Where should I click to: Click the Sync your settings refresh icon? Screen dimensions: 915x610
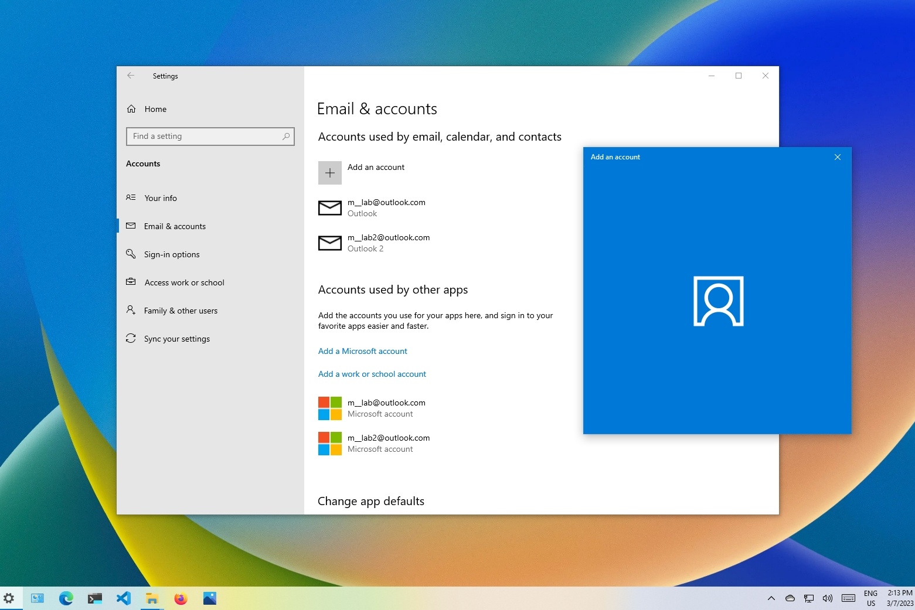[x=131, y=339]
